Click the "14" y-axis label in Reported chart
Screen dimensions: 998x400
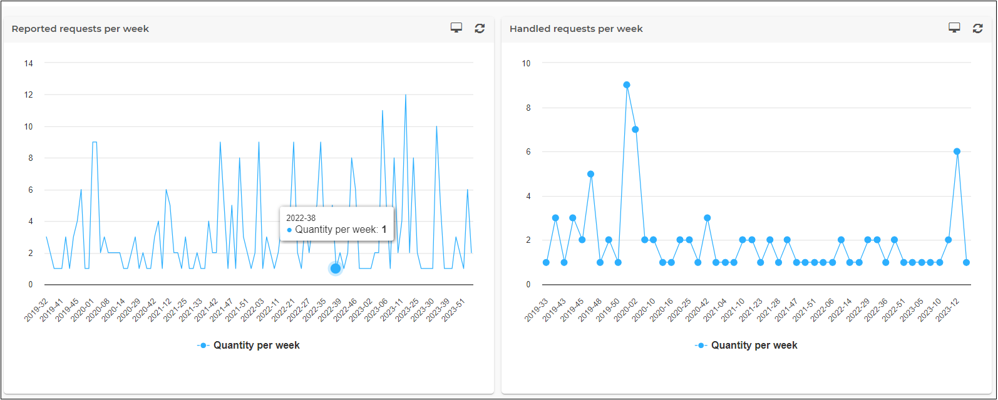click(x=28, y=63)
